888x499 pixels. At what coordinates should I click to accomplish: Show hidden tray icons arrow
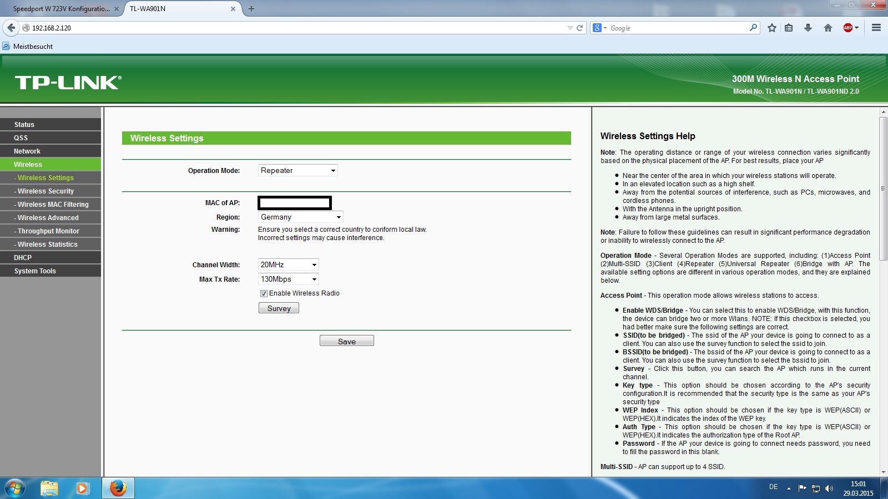coord(789,488)
